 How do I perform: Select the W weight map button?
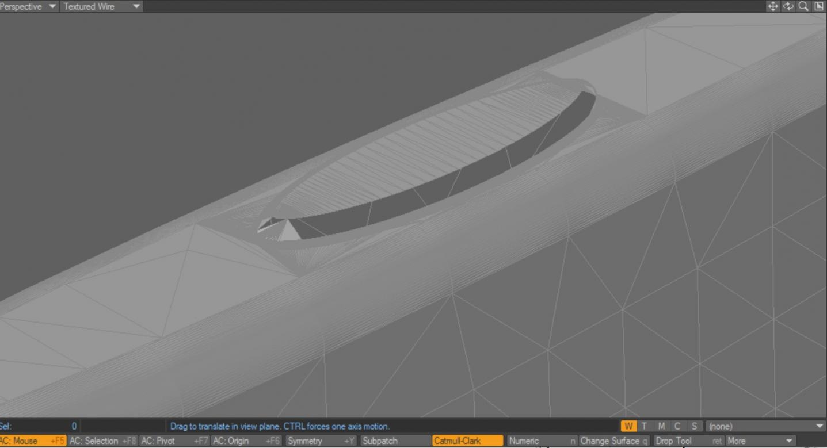tap(628, 426)
